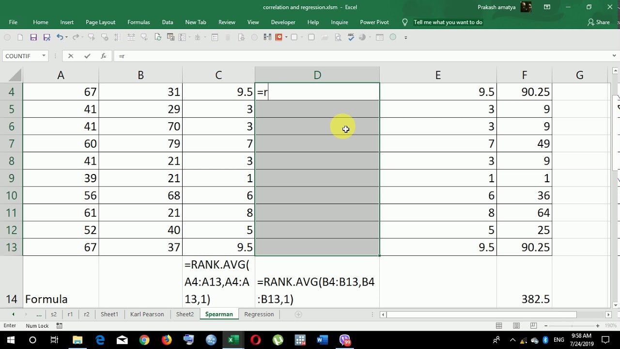Click the Opera icon in taskbar
The height and width of the screenshot is (349, 620).
point(255,340)
